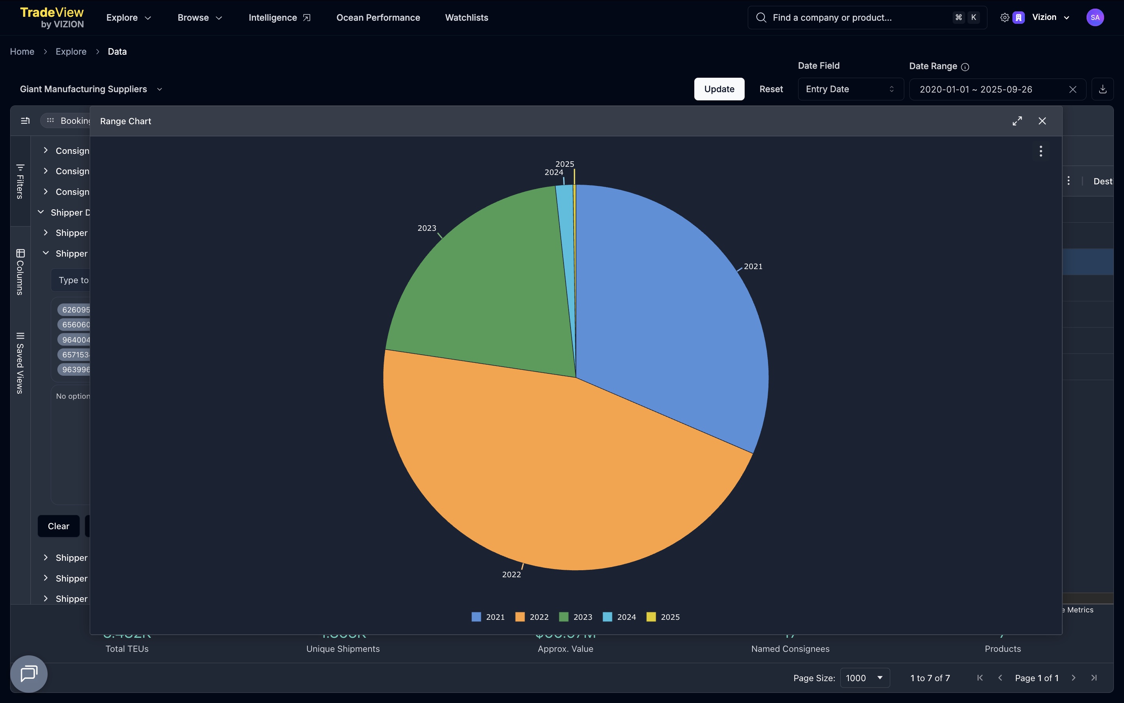Open the Page Size 1000 dropdown
This screenshot has height=703, width=1124.
864,678
